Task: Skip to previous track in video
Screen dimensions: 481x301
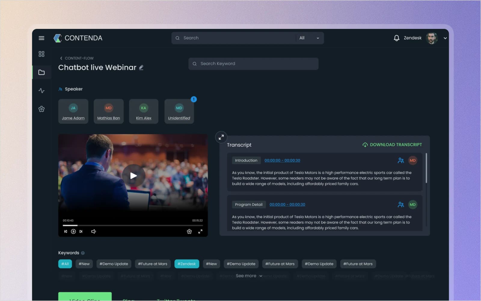Action: (66, 231)
